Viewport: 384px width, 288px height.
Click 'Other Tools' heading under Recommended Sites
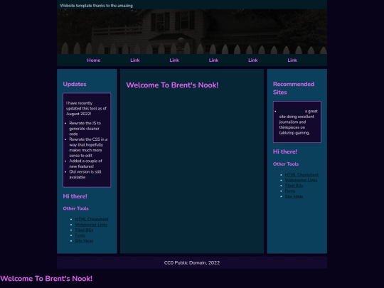(286, 164)
